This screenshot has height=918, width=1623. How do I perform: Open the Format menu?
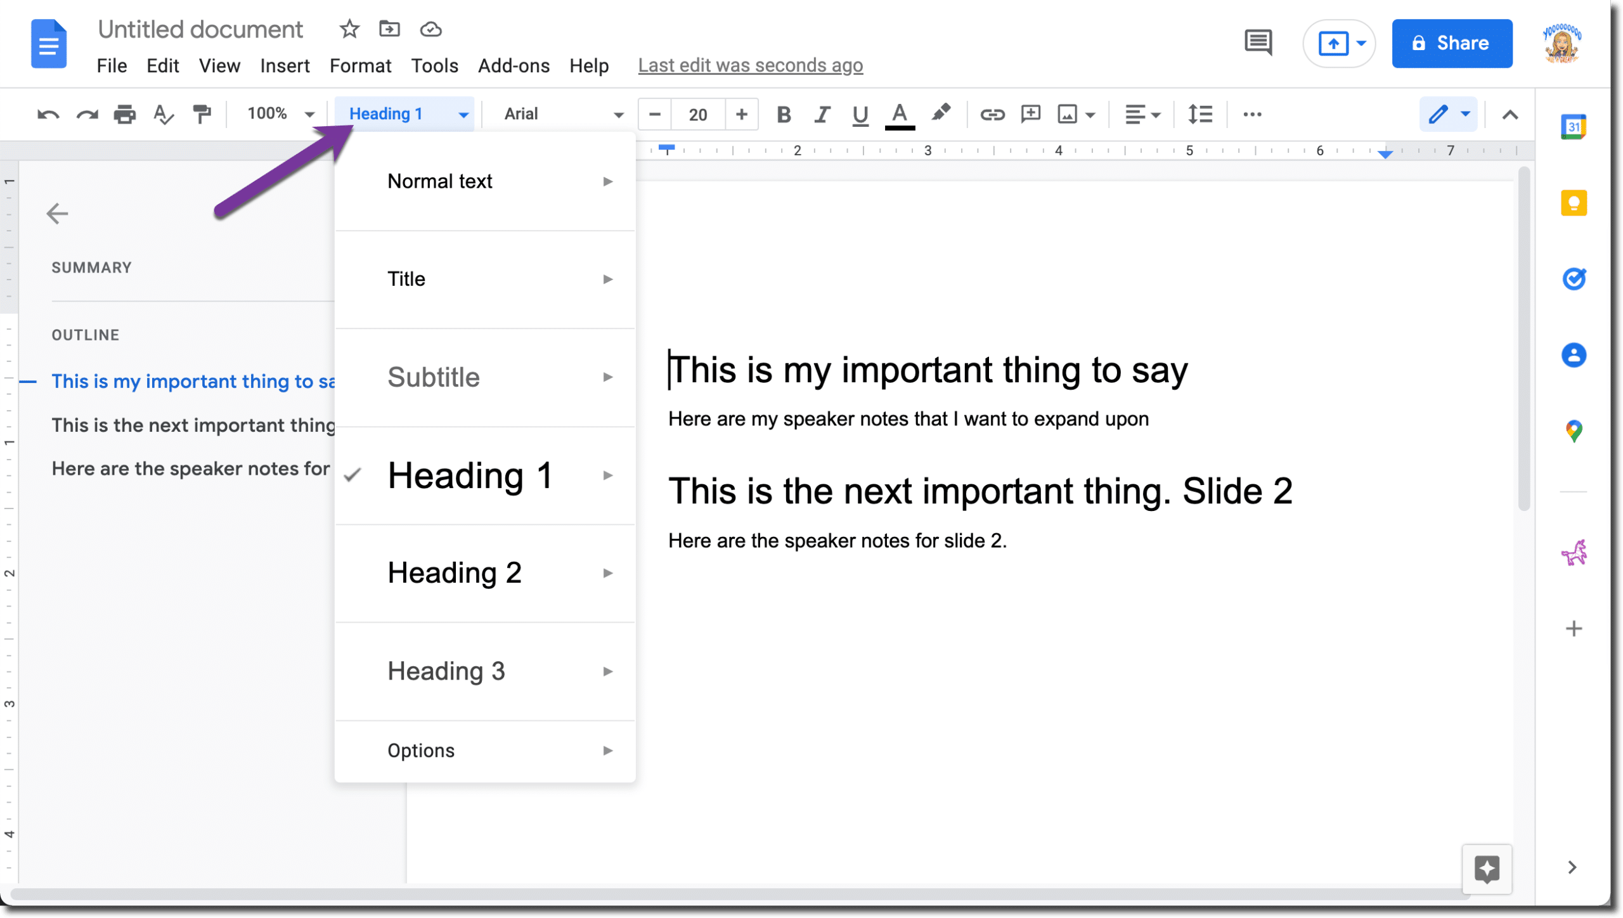pyautogui.click(x=360, y=65)
